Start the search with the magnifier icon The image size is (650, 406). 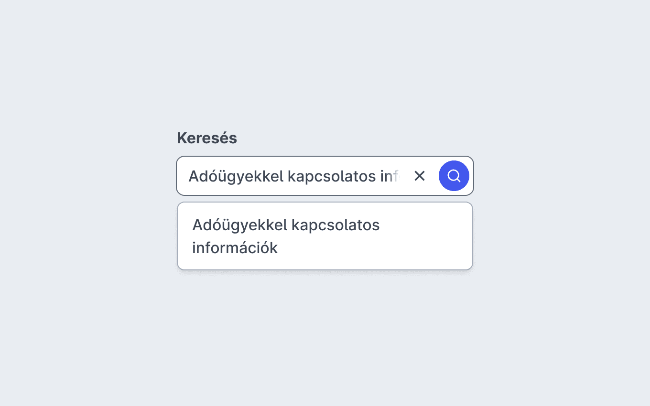454,176
